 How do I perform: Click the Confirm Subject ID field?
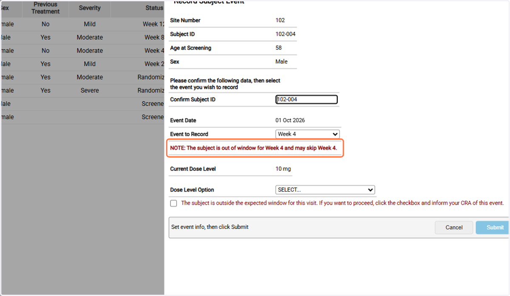point(306,99)
